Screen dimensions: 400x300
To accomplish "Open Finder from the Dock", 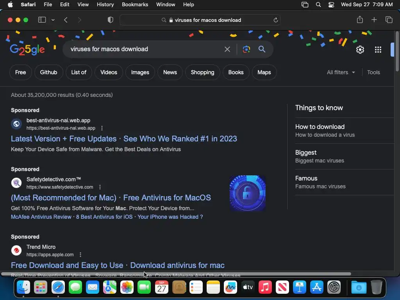I will [23, 287].
